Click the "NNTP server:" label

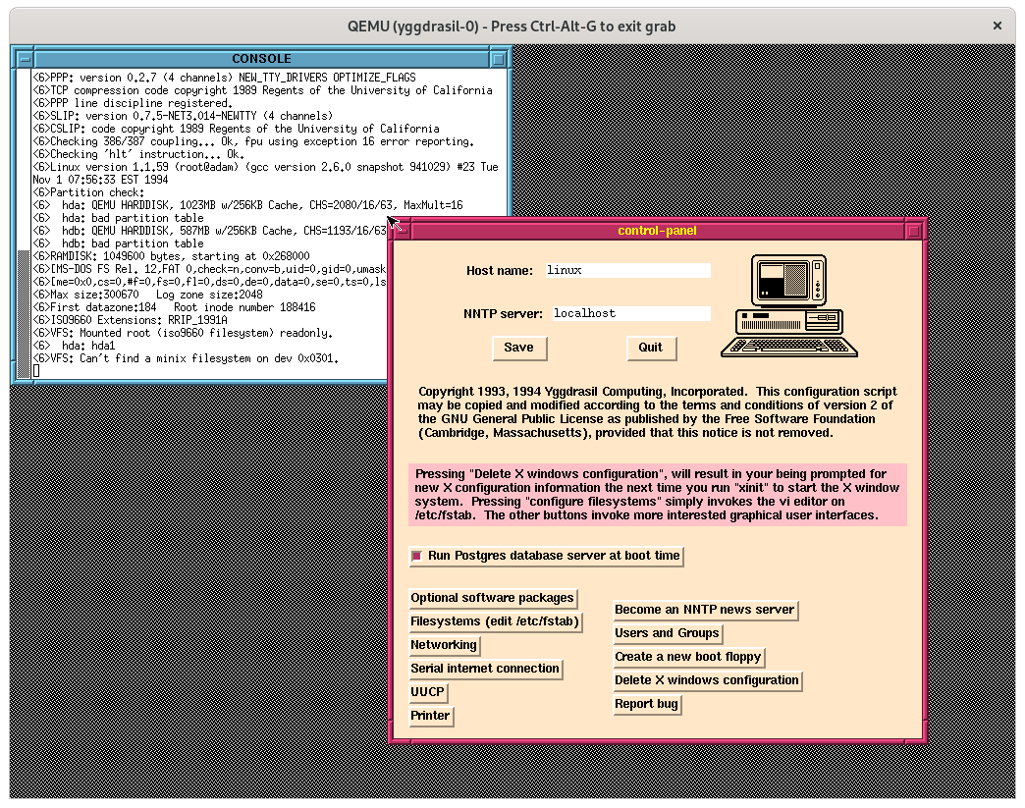(x=503, y=314)
